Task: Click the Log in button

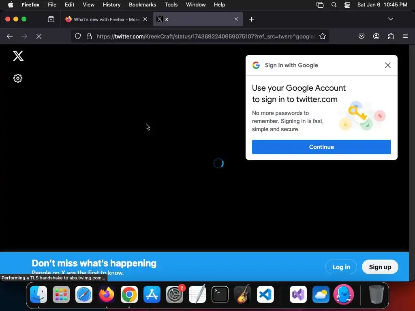Action: click(341, 267)
